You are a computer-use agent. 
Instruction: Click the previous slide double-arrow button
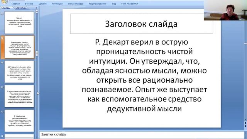(x=245, y=123)
